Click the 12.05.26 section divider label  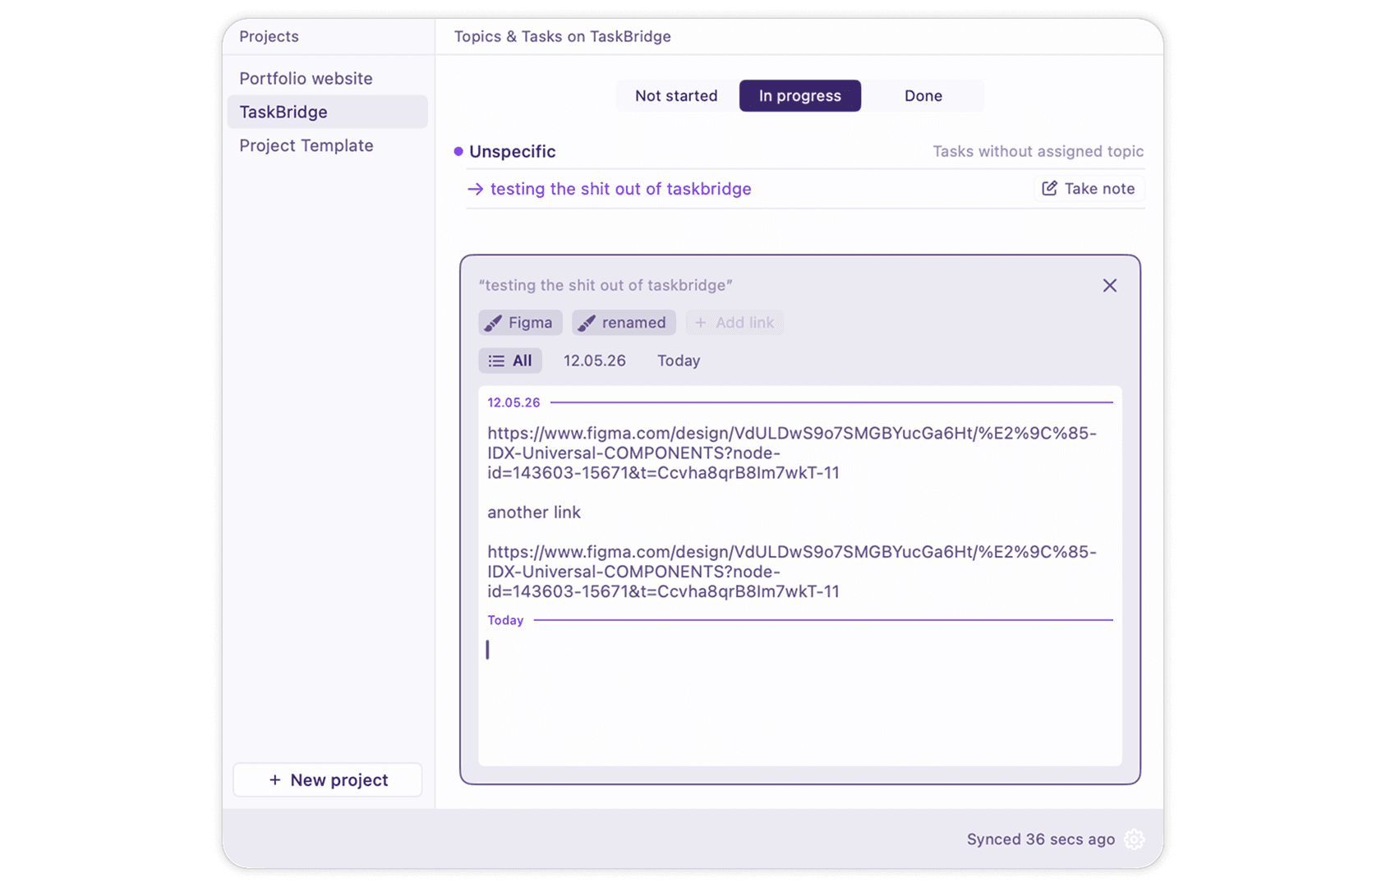[513, 402]
